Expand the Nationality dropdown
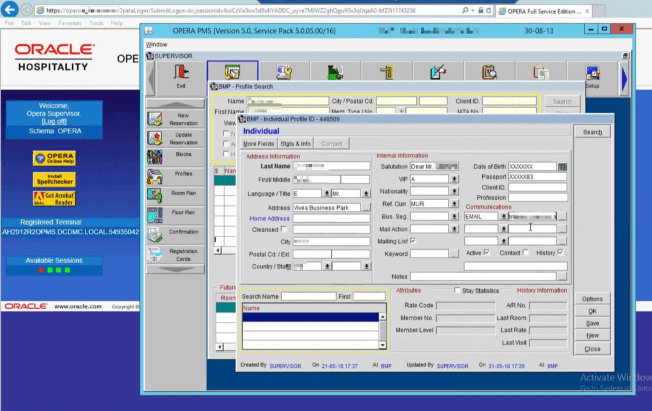 click(x=454, y=191)
